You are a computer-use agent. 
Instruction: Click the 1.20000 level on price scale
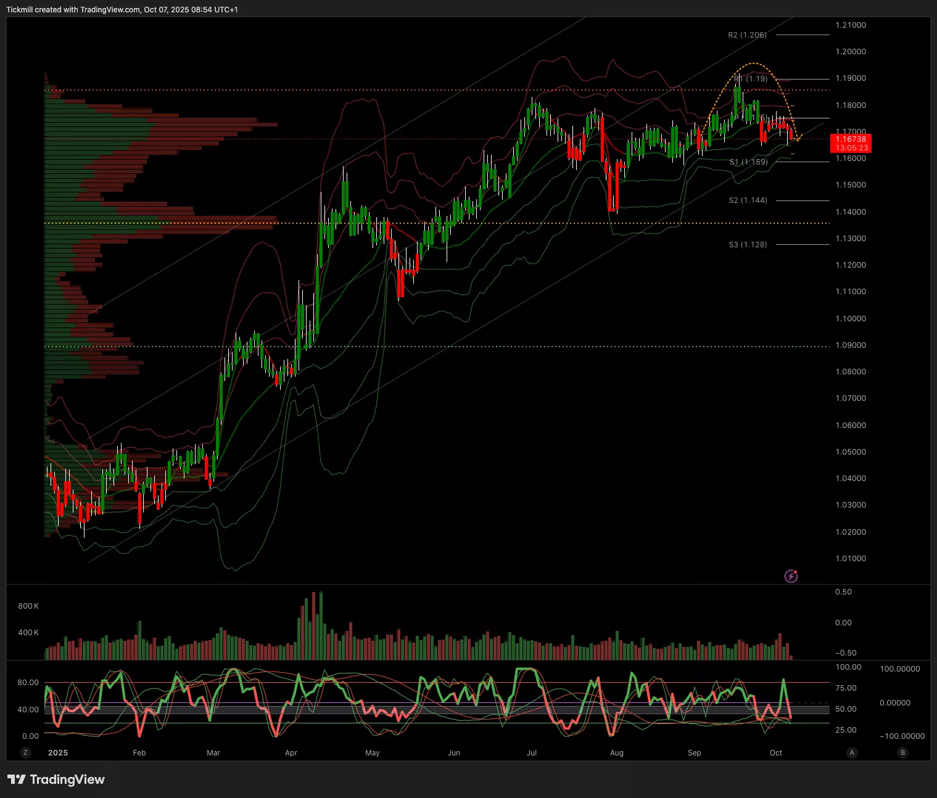pos(851,52)
